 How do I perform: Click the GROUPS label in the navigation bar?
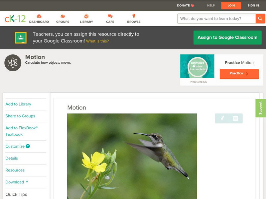click(63, 22)
